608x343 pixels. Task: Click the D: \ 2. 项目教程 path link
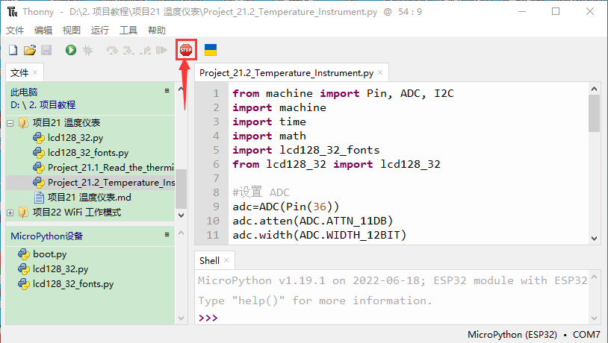click(43, 105)
